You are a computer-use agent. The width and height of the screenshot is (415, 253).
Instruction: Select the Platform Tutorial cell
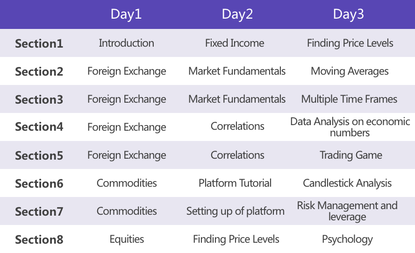pyautogui.click(x=235, y=183)
